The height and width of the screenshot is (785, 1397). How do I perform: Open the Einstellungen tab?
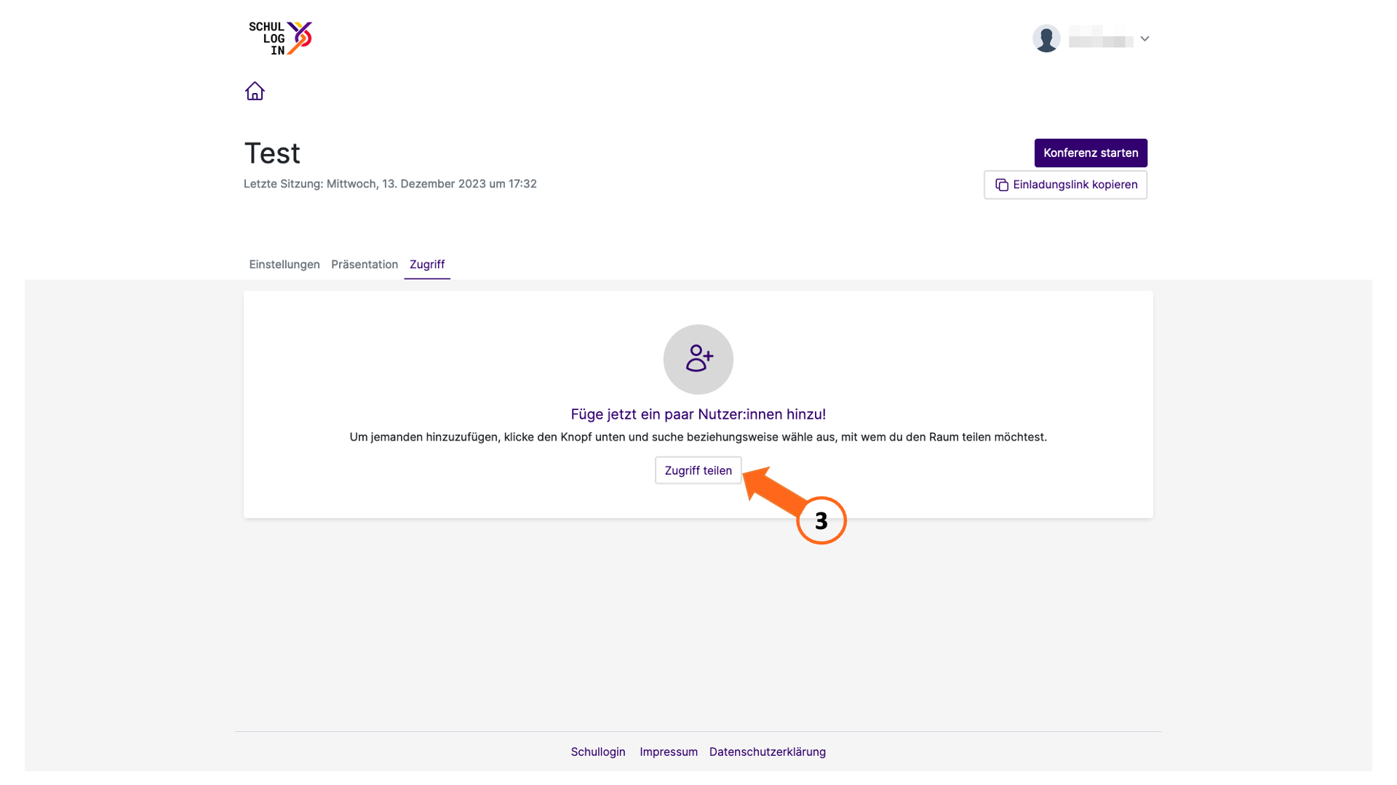[284, 265]
